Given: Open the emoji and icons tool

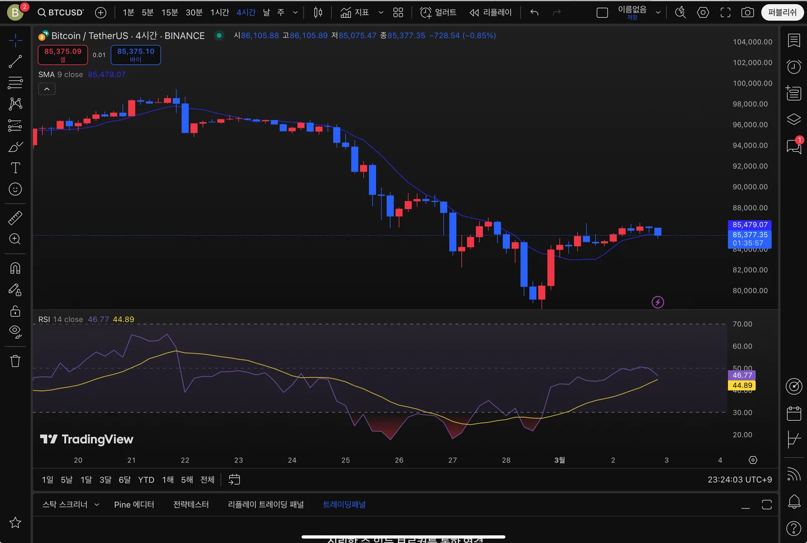Looking at the screenshot, I should tap(15, 189).
